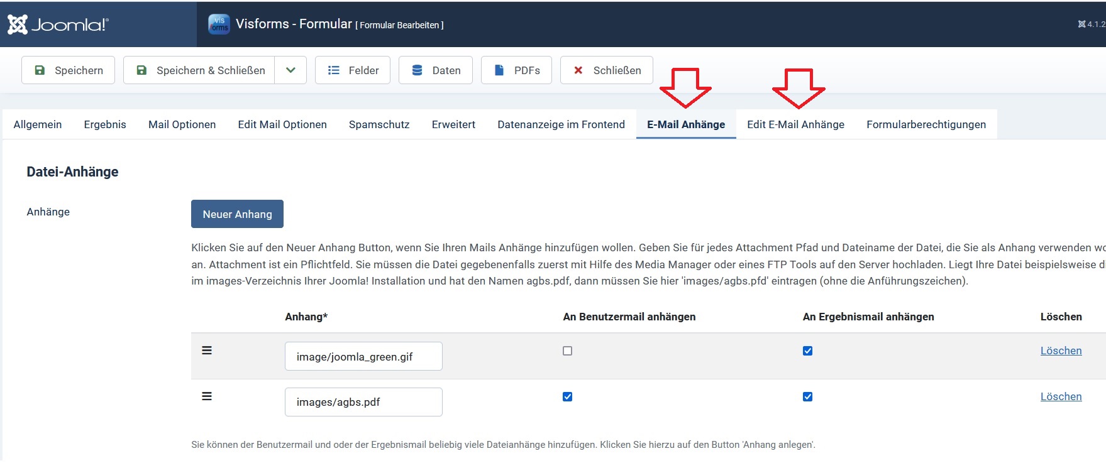Click Speichern & Schließen button
This screenshot has width=1106, height=473.
(199, 70)
